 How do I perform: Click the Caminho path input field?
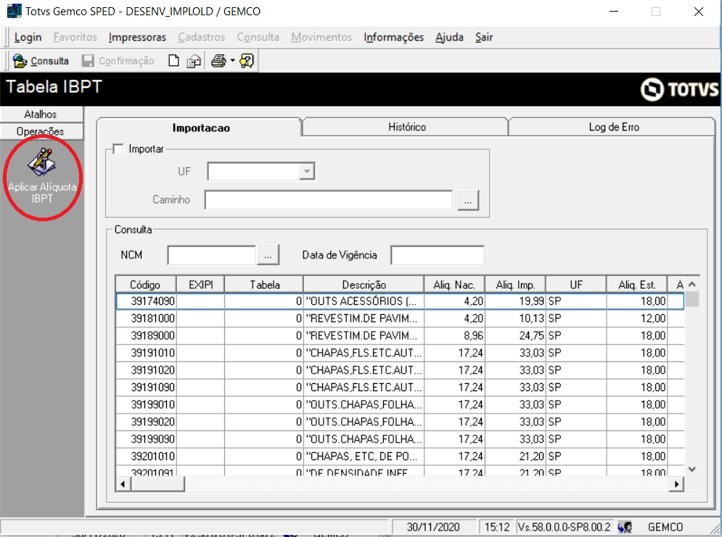tap(329, 200)
